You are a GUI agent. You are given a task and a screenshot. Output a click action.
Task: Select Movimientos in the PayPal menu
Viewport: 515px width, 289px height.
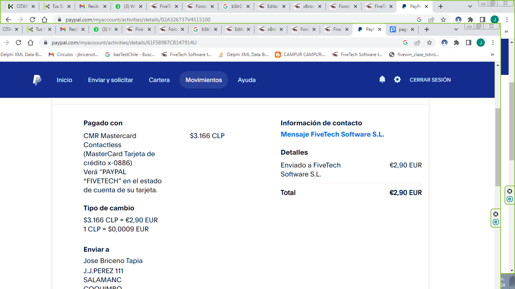tap(204, 80)
